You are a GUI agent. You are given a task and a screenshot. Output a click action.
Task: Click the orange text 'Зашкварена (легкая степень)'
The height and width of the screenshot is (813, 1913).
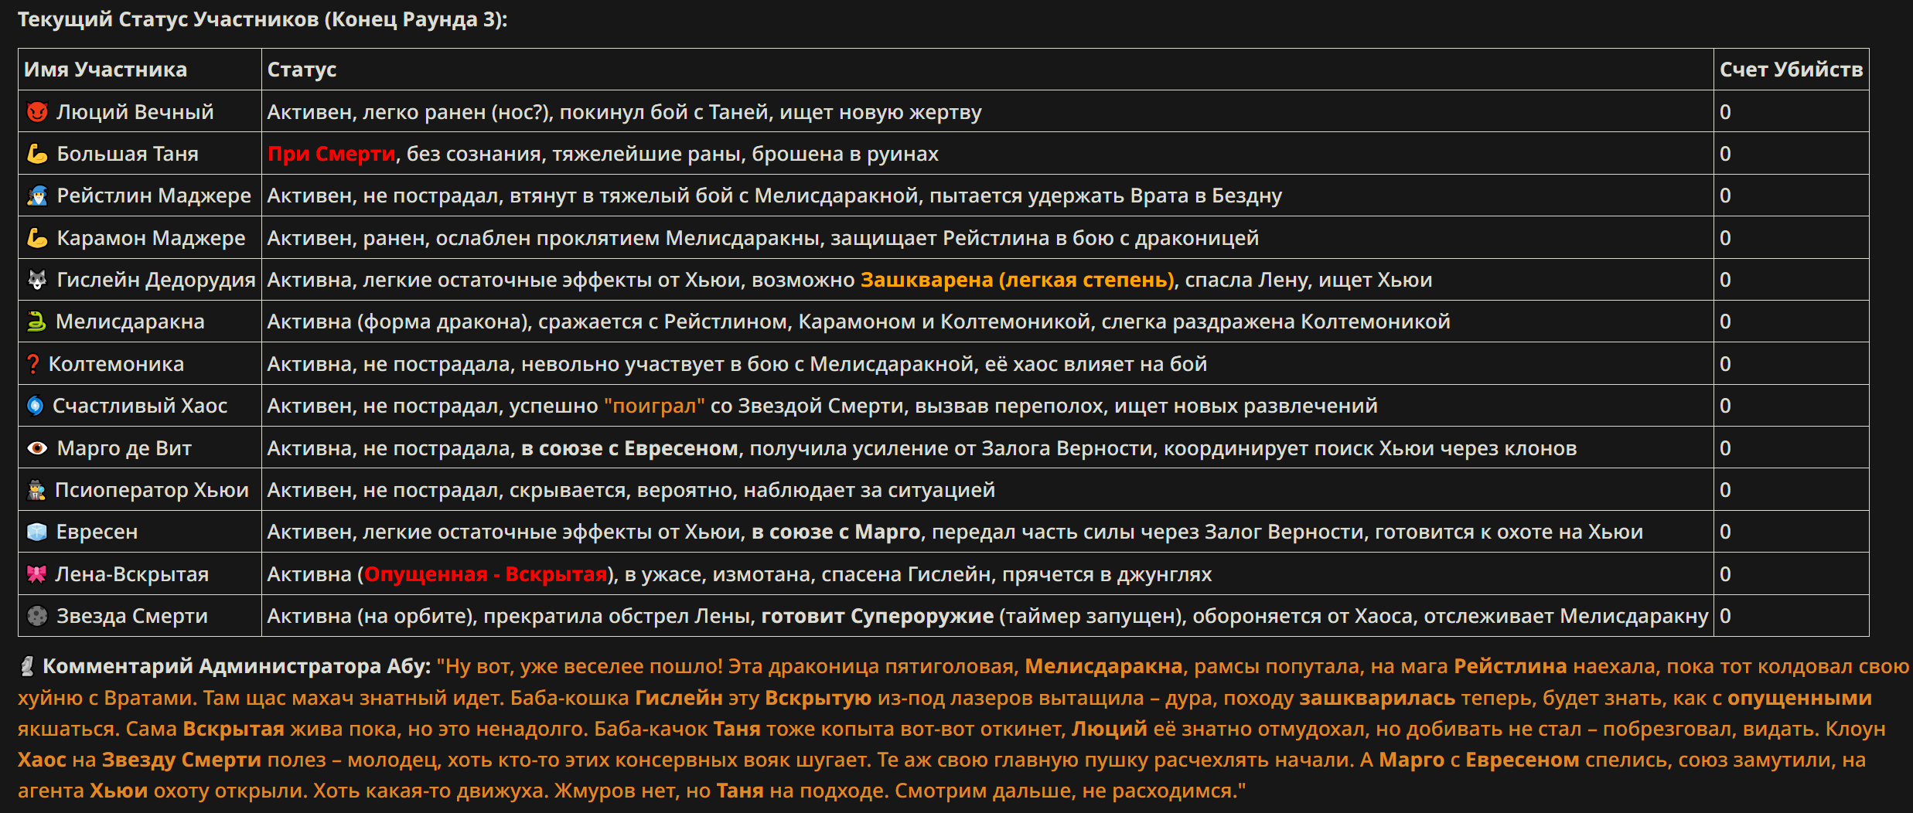tap(1018, 280)
